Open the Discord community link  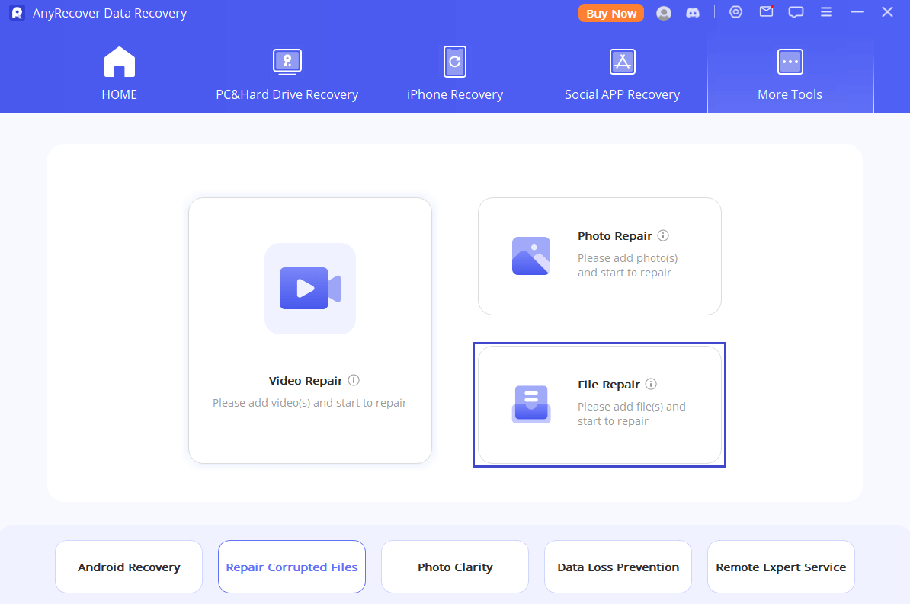point(693,12)
